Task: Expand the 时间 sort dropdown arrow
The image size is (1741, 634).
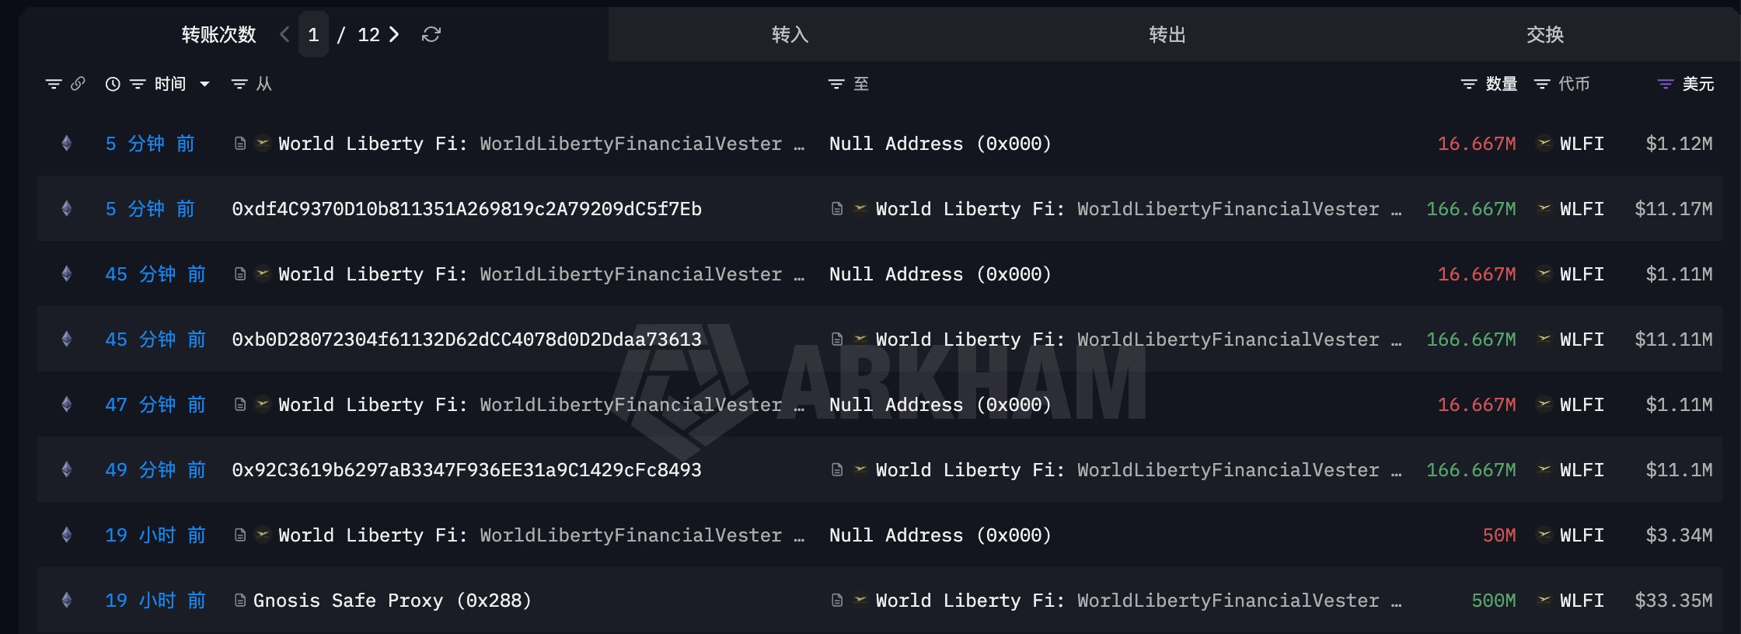Action: coord(204,84)
